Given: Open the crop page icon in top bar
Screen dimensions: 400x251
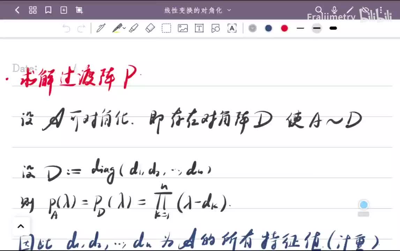Looking at the screenshot, I should [x=79, y=10].
